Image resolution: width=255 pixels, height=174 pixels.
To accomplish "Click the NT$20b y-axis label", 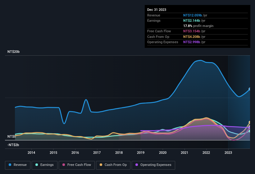I will tap(13, 52).
